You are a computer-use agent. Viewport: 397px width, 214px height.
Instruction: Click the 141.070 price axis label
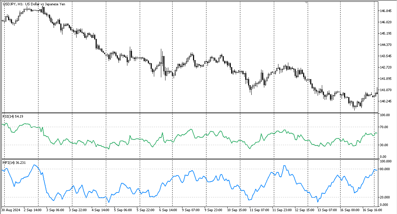point(386,90)
